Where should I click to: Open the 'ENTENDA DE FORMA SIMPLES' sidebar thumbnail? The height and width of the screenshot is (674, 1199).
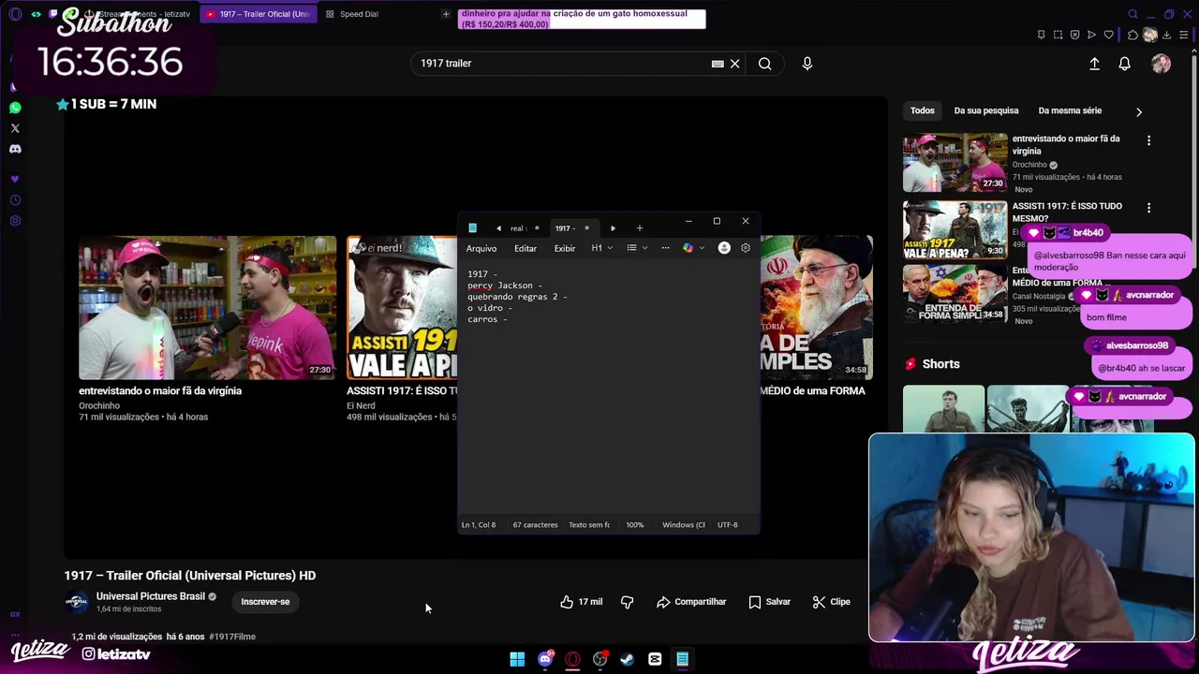coord(955,295)
